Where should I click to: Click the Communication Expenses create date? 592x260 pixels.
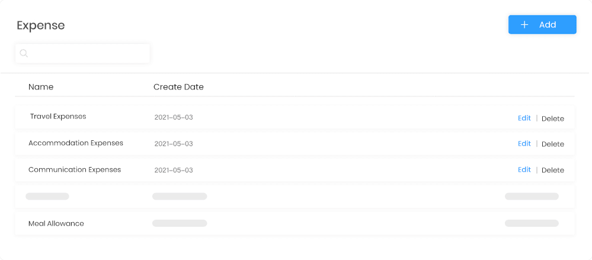174,170
